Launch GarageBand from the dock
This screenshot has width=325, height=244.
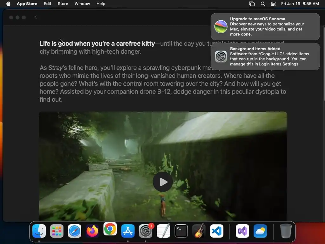199,231
